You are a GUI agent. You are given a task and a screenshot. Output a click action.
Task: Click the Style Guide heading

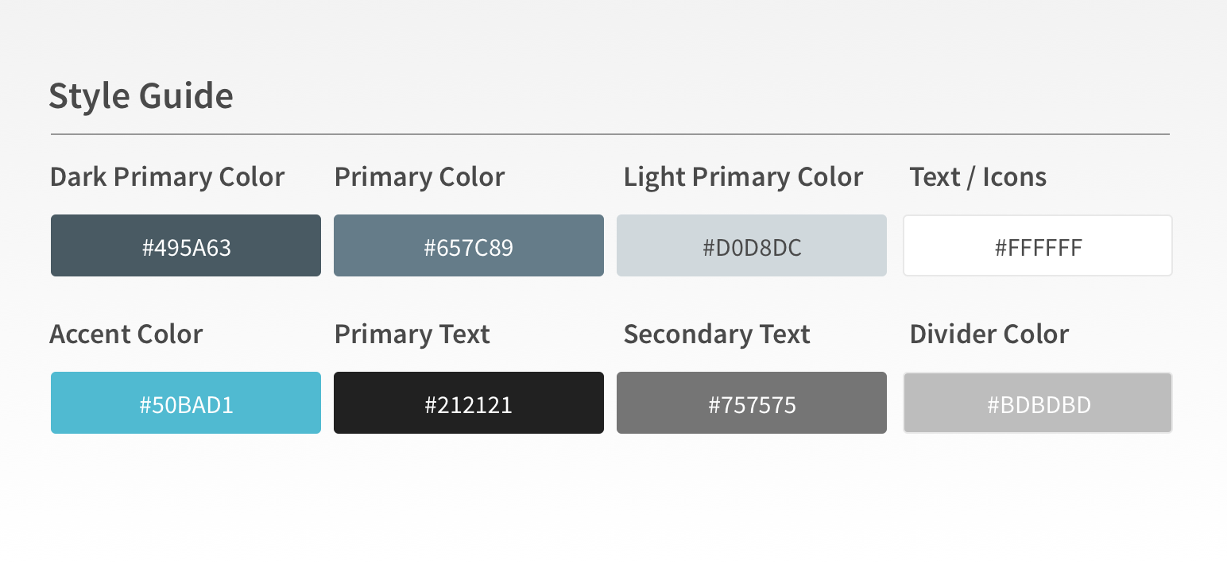(x=141, y=96)
